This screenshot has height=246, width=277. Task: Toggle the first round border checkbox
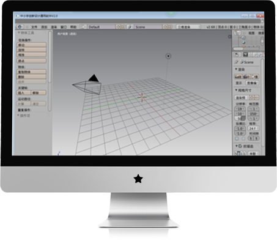point(237,138)
